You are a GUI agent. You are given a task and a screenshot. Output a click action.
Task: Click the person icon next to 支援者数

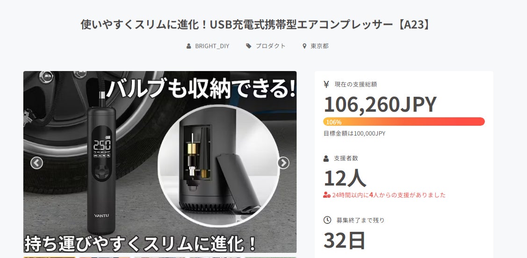point(326,158)
